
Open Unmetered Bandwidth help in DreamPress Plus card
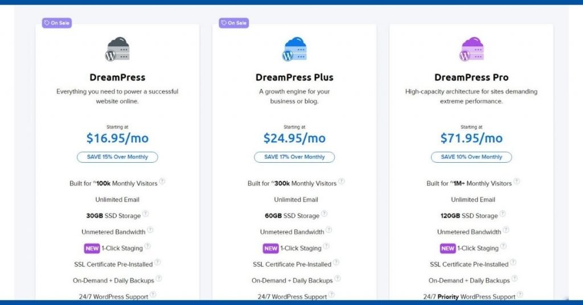(329, 230)
